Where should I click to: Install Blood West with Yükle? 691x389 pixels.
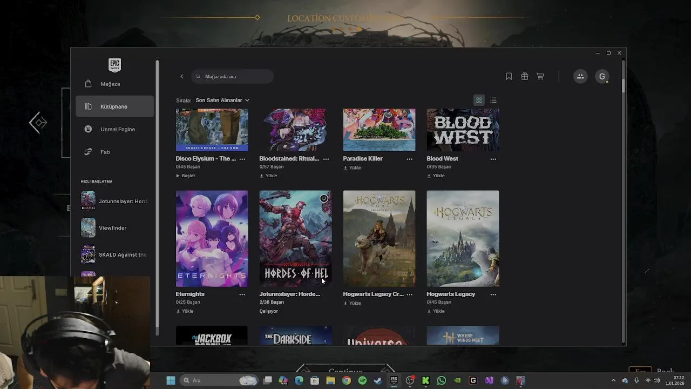tap(436, 176)
